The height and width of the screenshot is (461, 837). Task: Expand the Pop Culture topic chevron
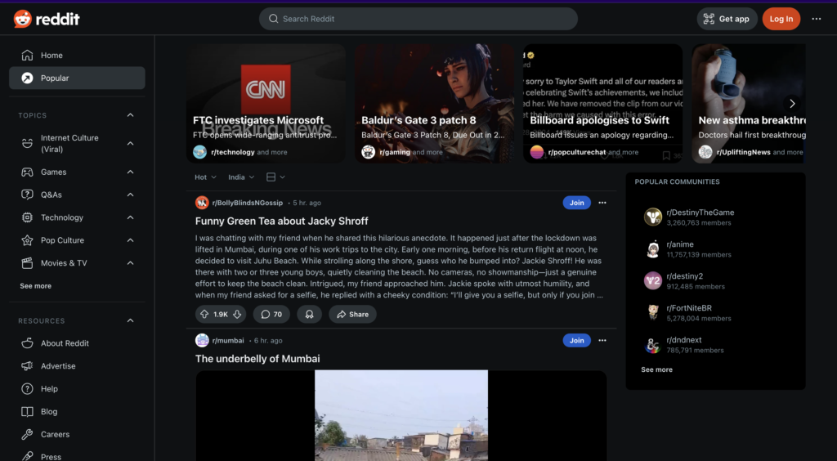tap(130, 240)
